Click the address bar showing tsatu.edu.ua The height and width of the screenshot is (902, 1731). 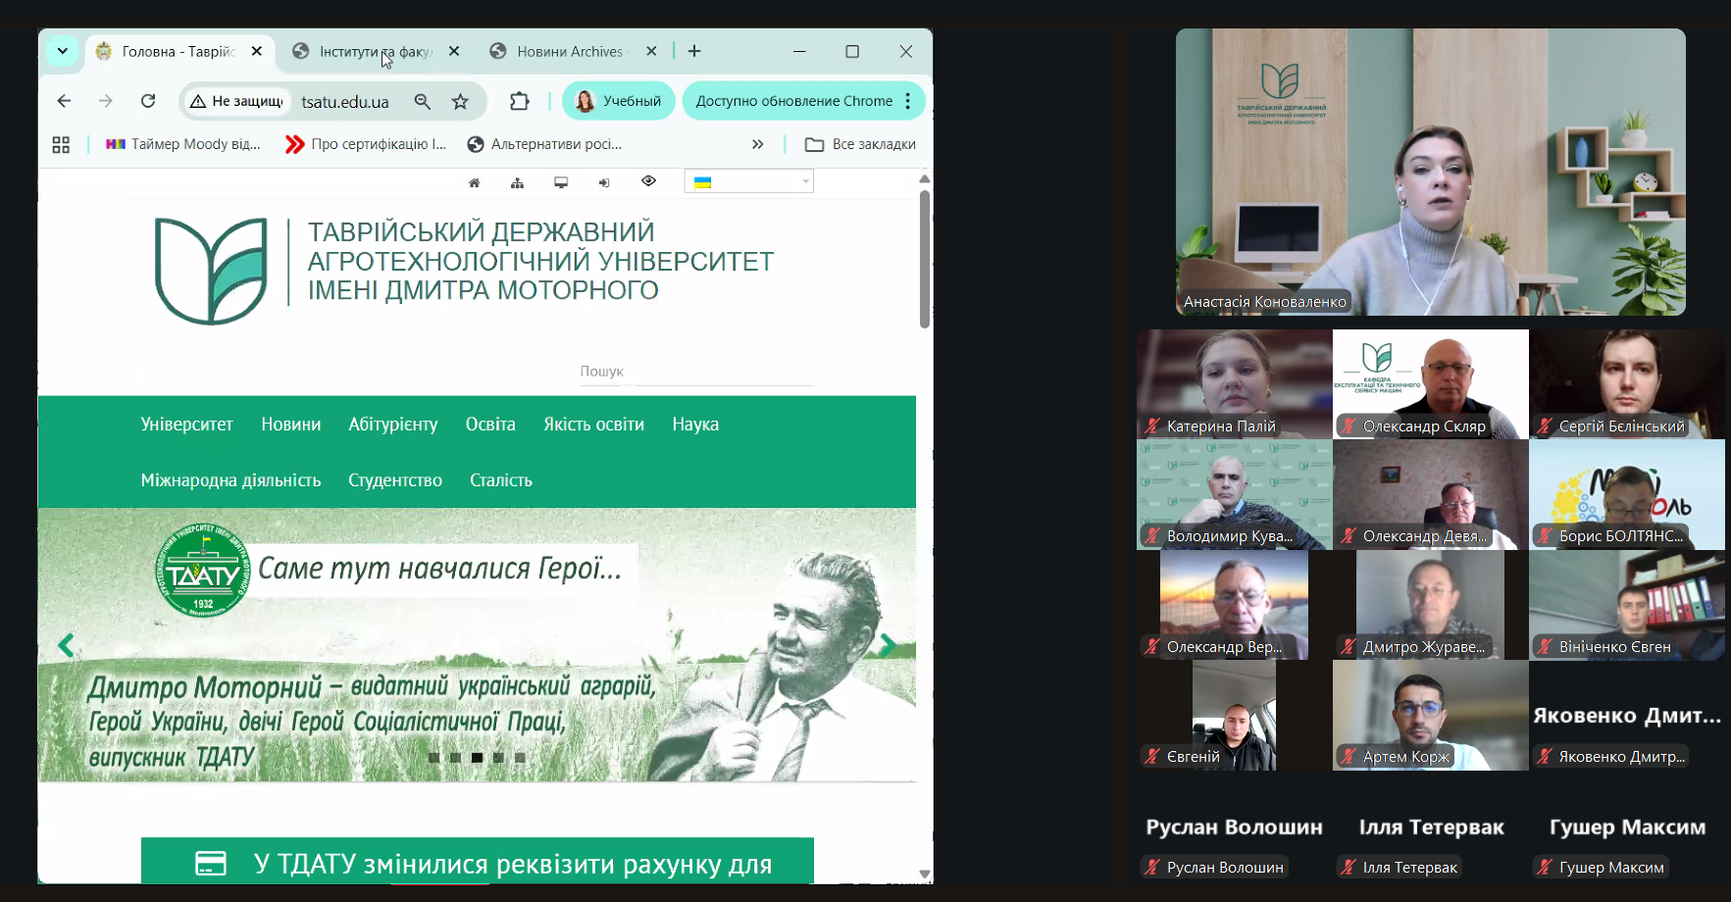point(345,101)
